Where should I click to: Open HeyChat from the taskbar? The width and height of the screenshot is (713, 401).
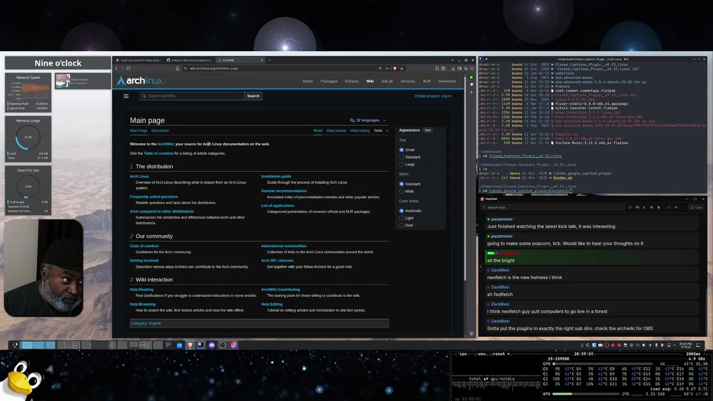pos(233,345)
